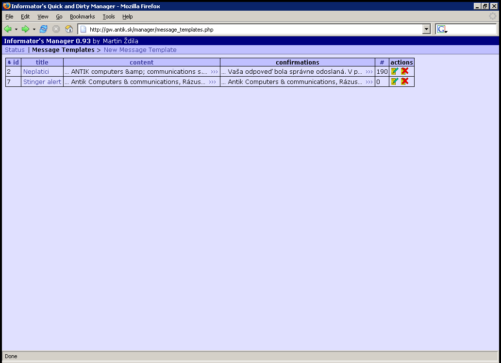This screenshot has width=501, height=363.
Task: Click the green Forward arrow
Action: tap(26, 29)
